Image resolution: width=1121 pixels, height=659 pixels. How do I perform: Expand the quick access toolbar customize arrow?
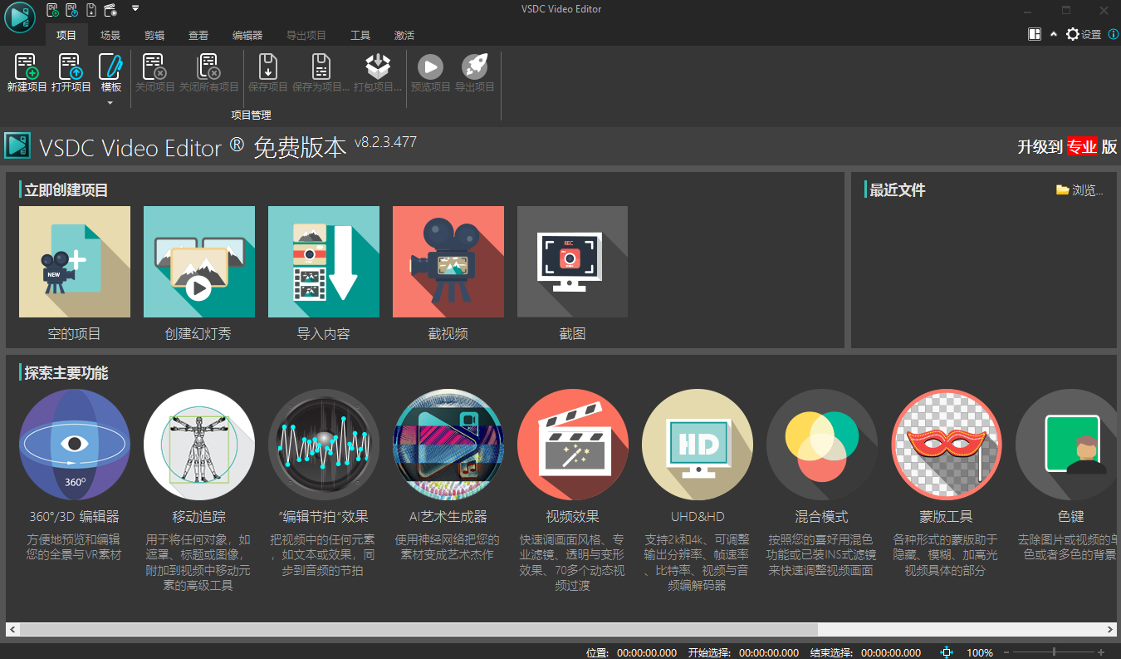[x=135, y=9]
